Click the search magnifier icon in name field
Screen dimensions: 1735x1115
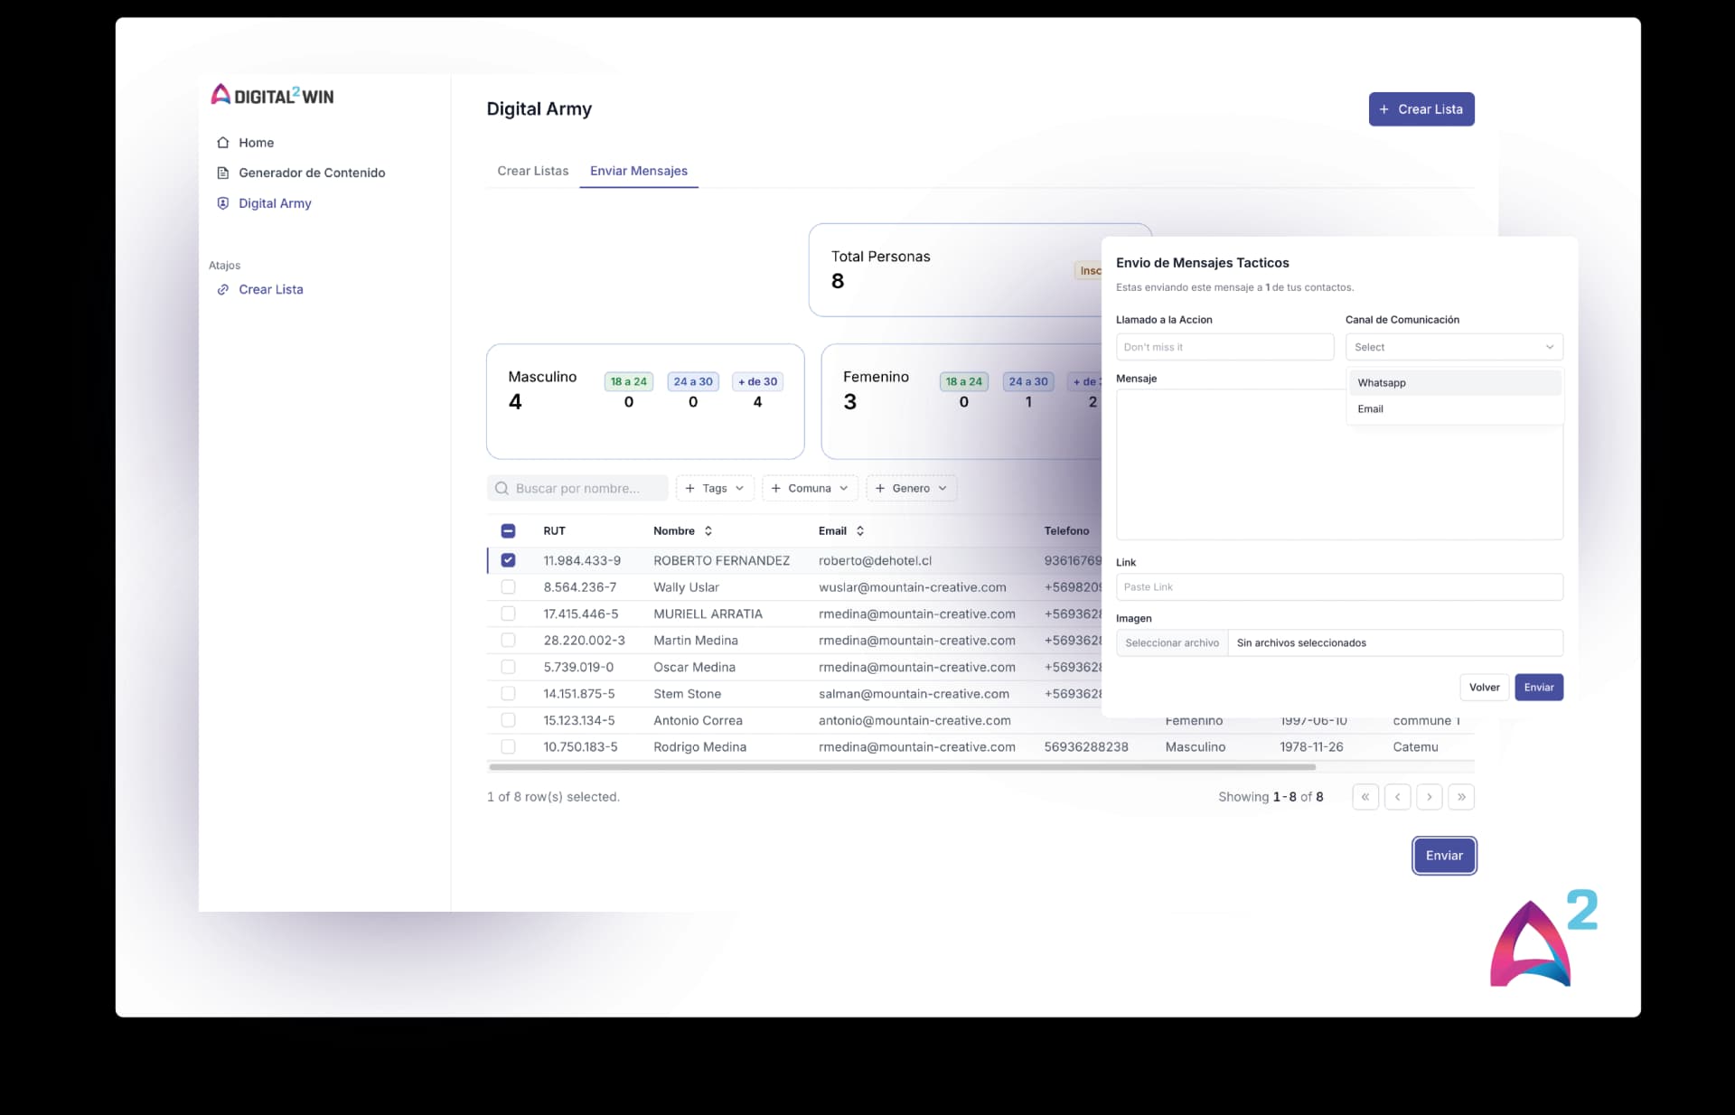click(502, 489)
